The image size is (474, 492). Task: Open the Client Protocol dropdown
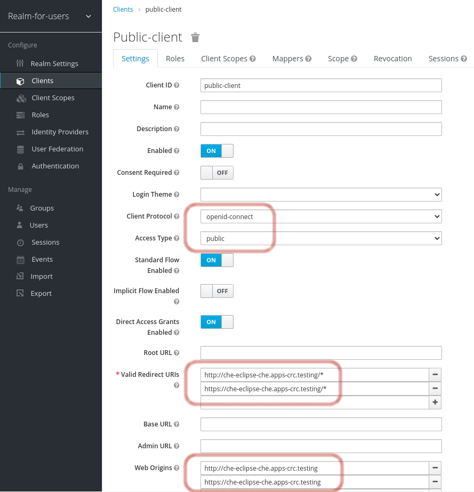pos(321,216)
